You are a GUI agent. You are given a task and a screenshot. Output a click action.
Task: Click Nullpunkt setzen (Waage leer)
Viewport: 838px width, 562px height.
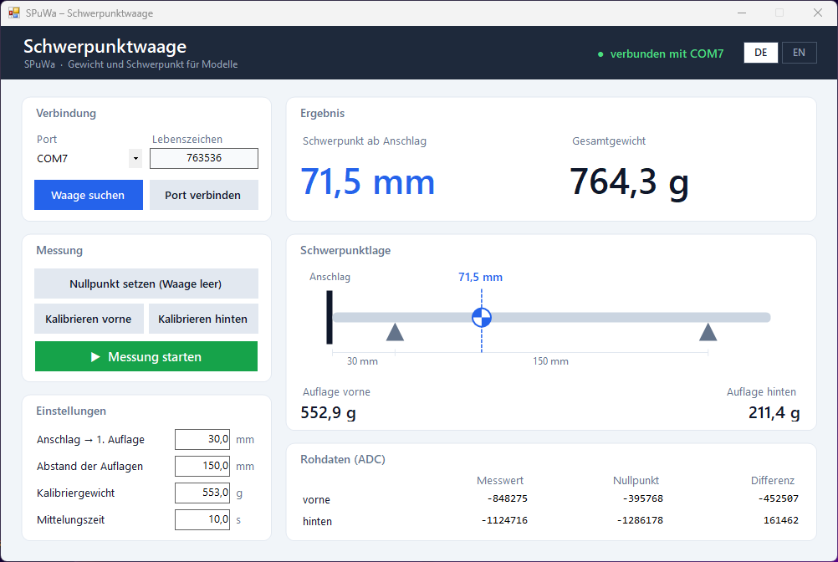click(x=146, y=284)
